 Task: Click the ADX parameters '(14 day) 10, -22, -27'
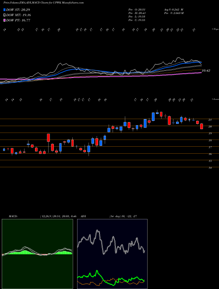tap(123, 216)
